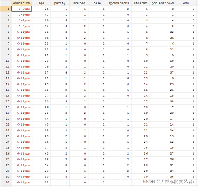Click age cell 44 in row 20
Image resolution: width=198 pixels, height=187 pixels.
[41, 119]
